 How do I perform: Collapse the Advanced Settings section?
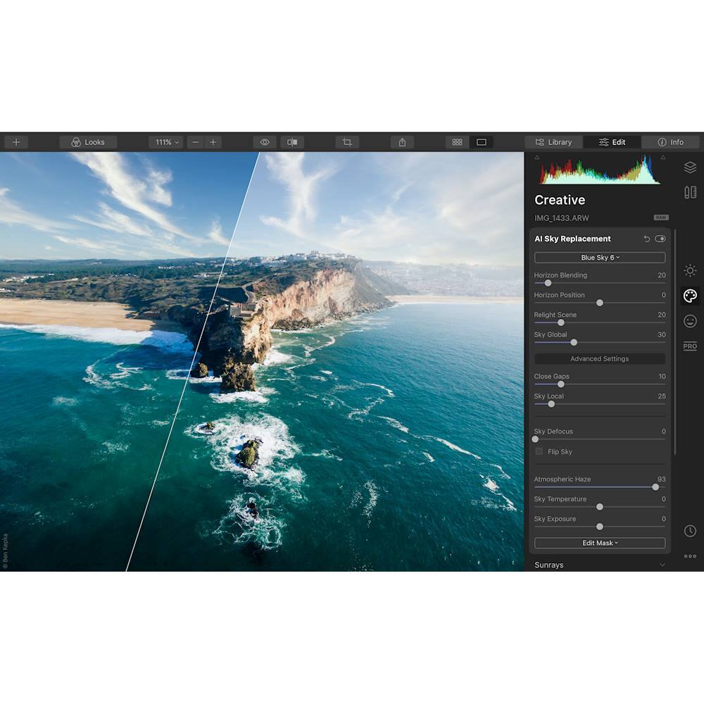600,359
